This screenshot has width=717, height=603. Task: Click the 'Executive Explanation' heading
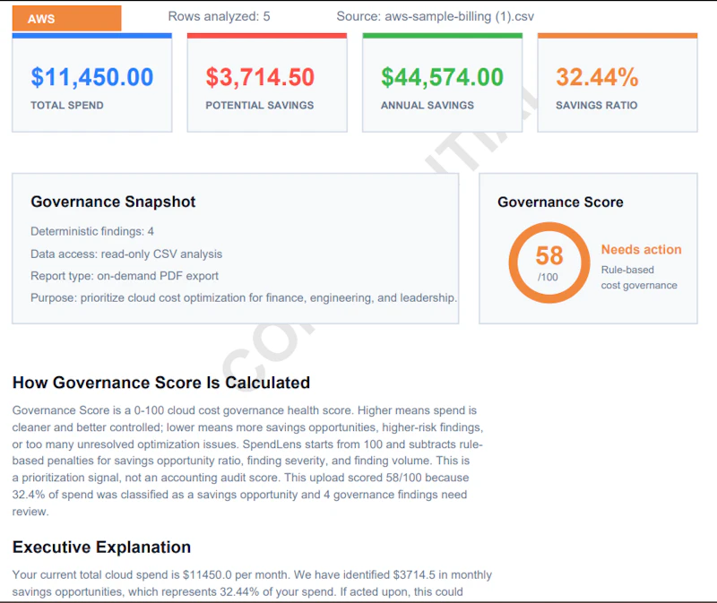pyautogui.click(x=101, y=547)
